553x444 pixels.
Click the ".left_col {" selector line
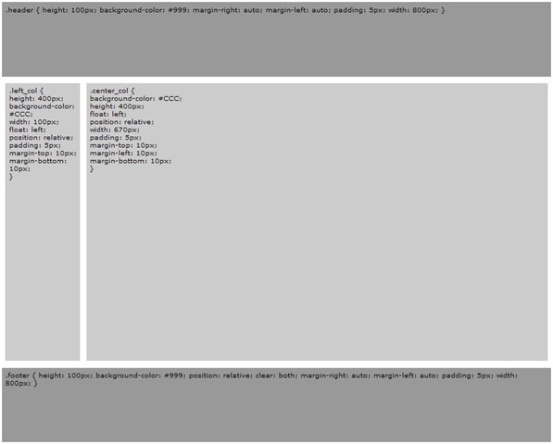point(26,91)
